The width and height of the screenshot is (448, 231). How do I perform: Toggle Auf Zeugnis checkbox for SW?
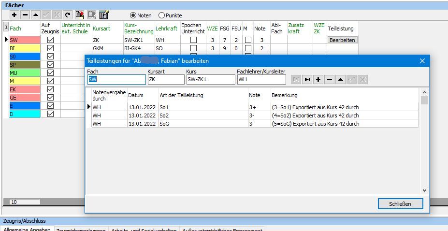(x=50, y=40)
